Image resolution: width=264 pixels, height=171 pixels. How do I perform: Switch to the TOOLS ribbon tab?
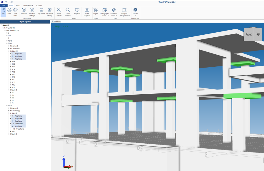click(x=18, y=5)
